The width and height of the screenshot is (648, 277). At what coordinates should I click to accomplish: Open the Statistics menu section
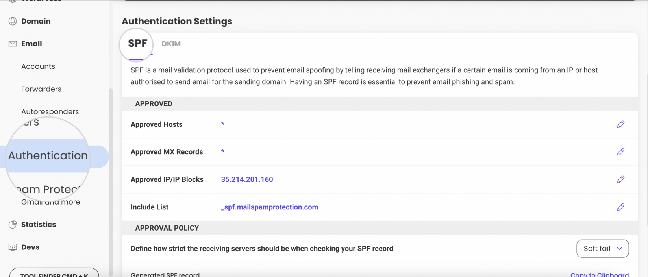coord(39,225)
